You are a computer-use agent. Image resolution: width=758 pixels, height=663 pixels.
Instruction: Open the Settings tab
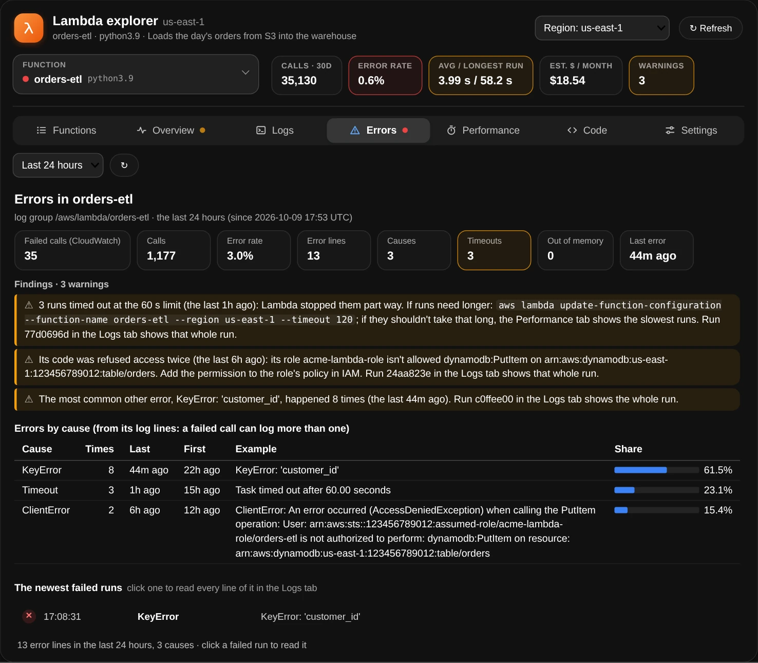(691, 131)
